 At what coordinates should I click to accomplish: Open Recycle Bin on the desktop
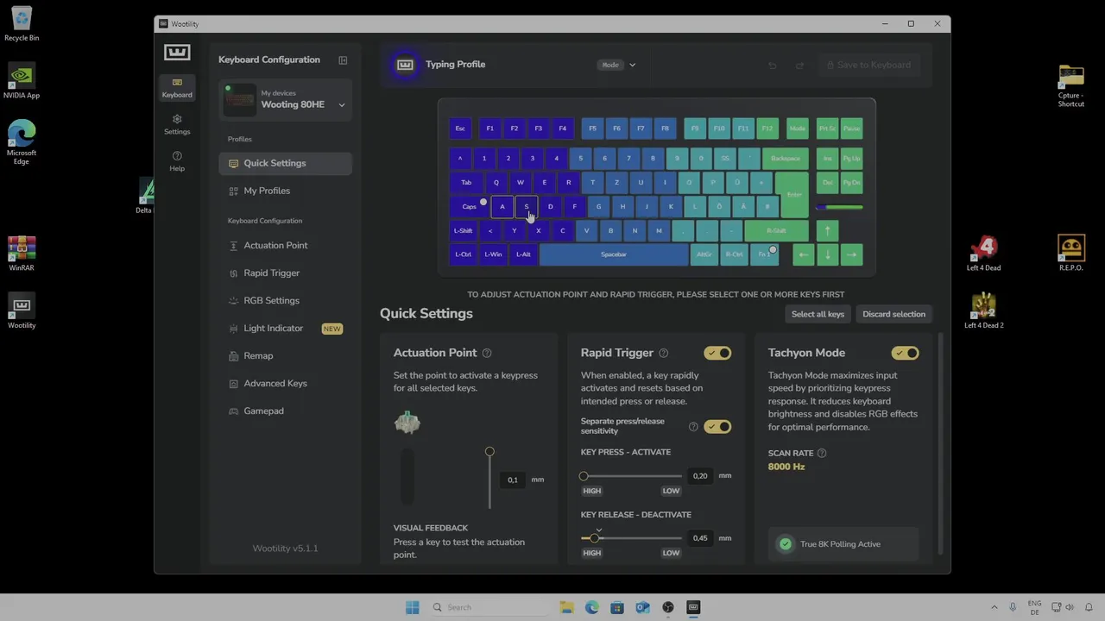[x=22, y=23]
